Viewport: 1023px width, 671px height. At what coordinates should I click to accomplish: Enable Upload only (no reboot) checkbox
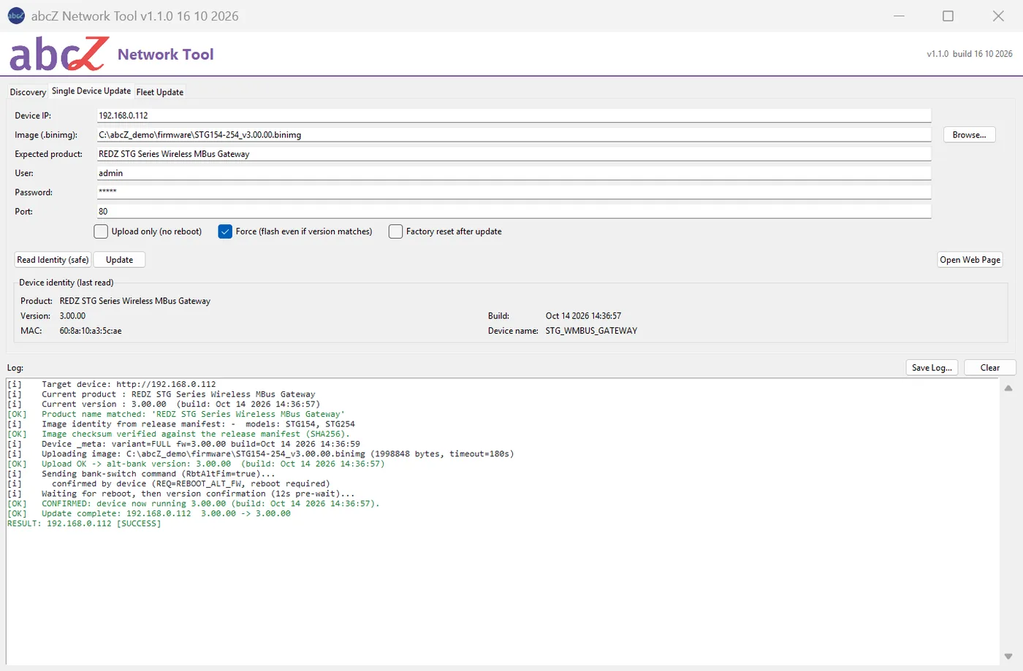tap(101, 231)
